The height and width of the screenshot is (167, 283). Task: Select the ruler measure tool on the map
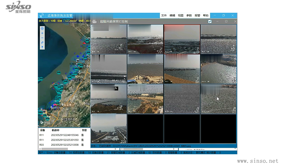click(x=42, y=42)
